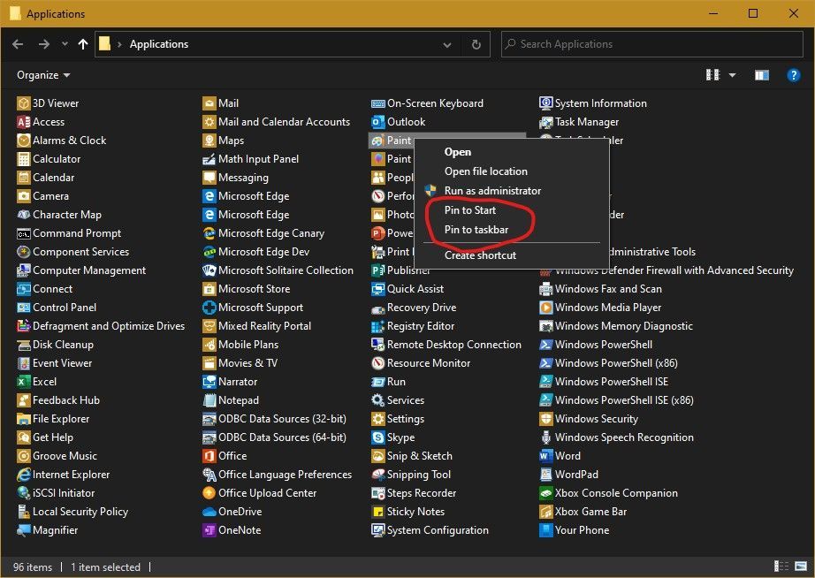Switch to details view in status bar

(x=781, y=566)
